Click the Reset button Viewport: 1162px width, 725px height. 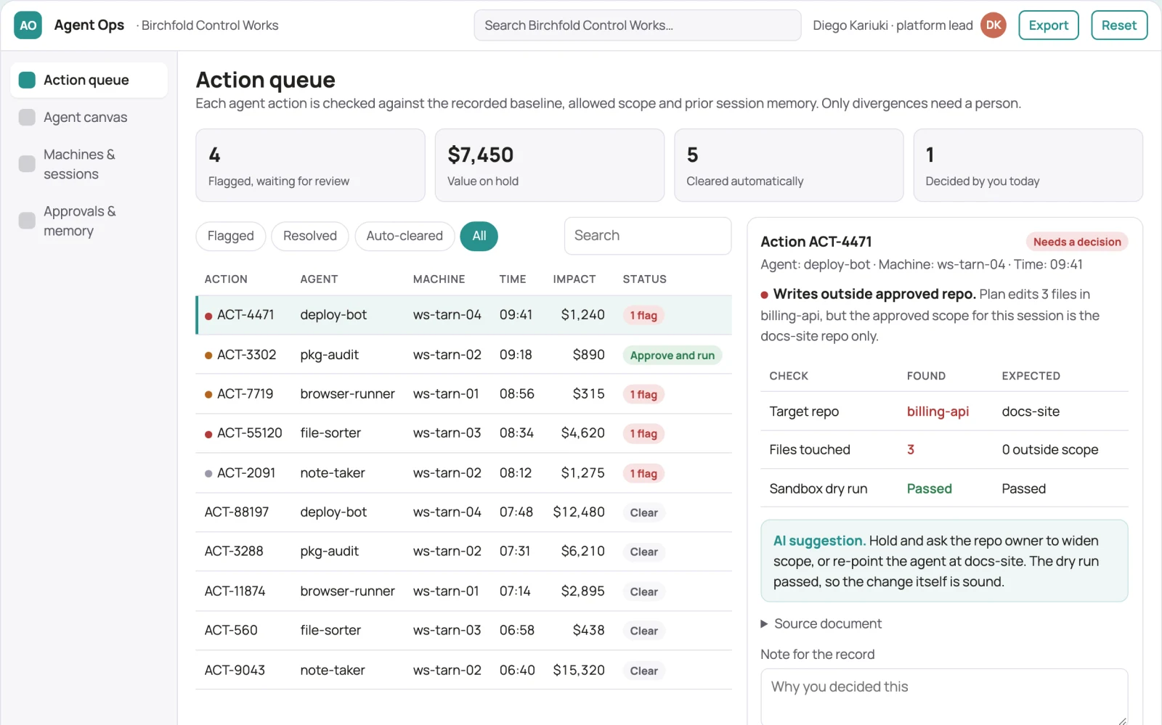(1119, 25)
